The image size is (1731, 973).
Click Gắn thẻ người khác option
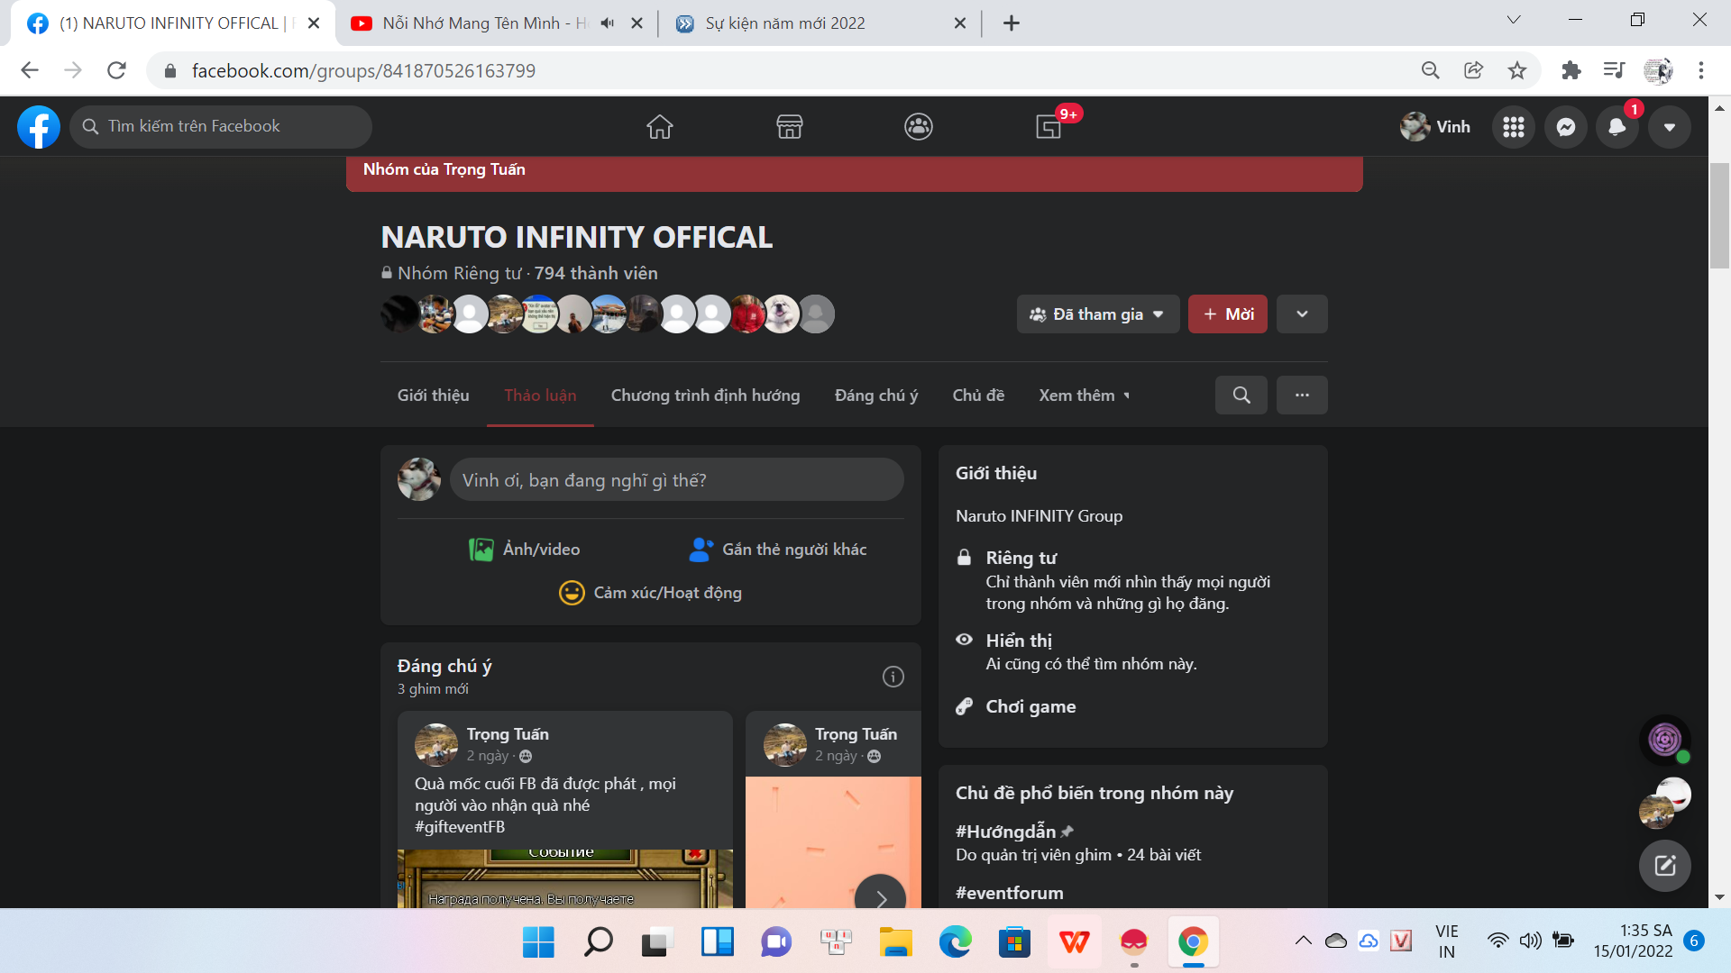[777, 550]
